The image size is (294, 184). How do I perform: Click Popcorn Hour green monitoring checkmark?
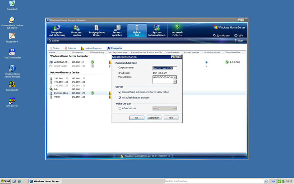pyautogui.click(x=92, y=93)
